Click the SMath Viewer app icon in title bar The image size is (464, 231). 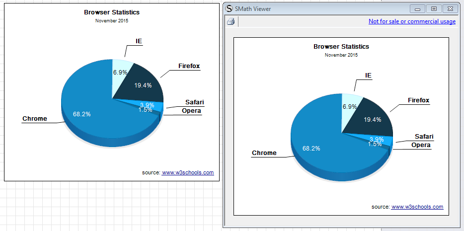(229, 8)
